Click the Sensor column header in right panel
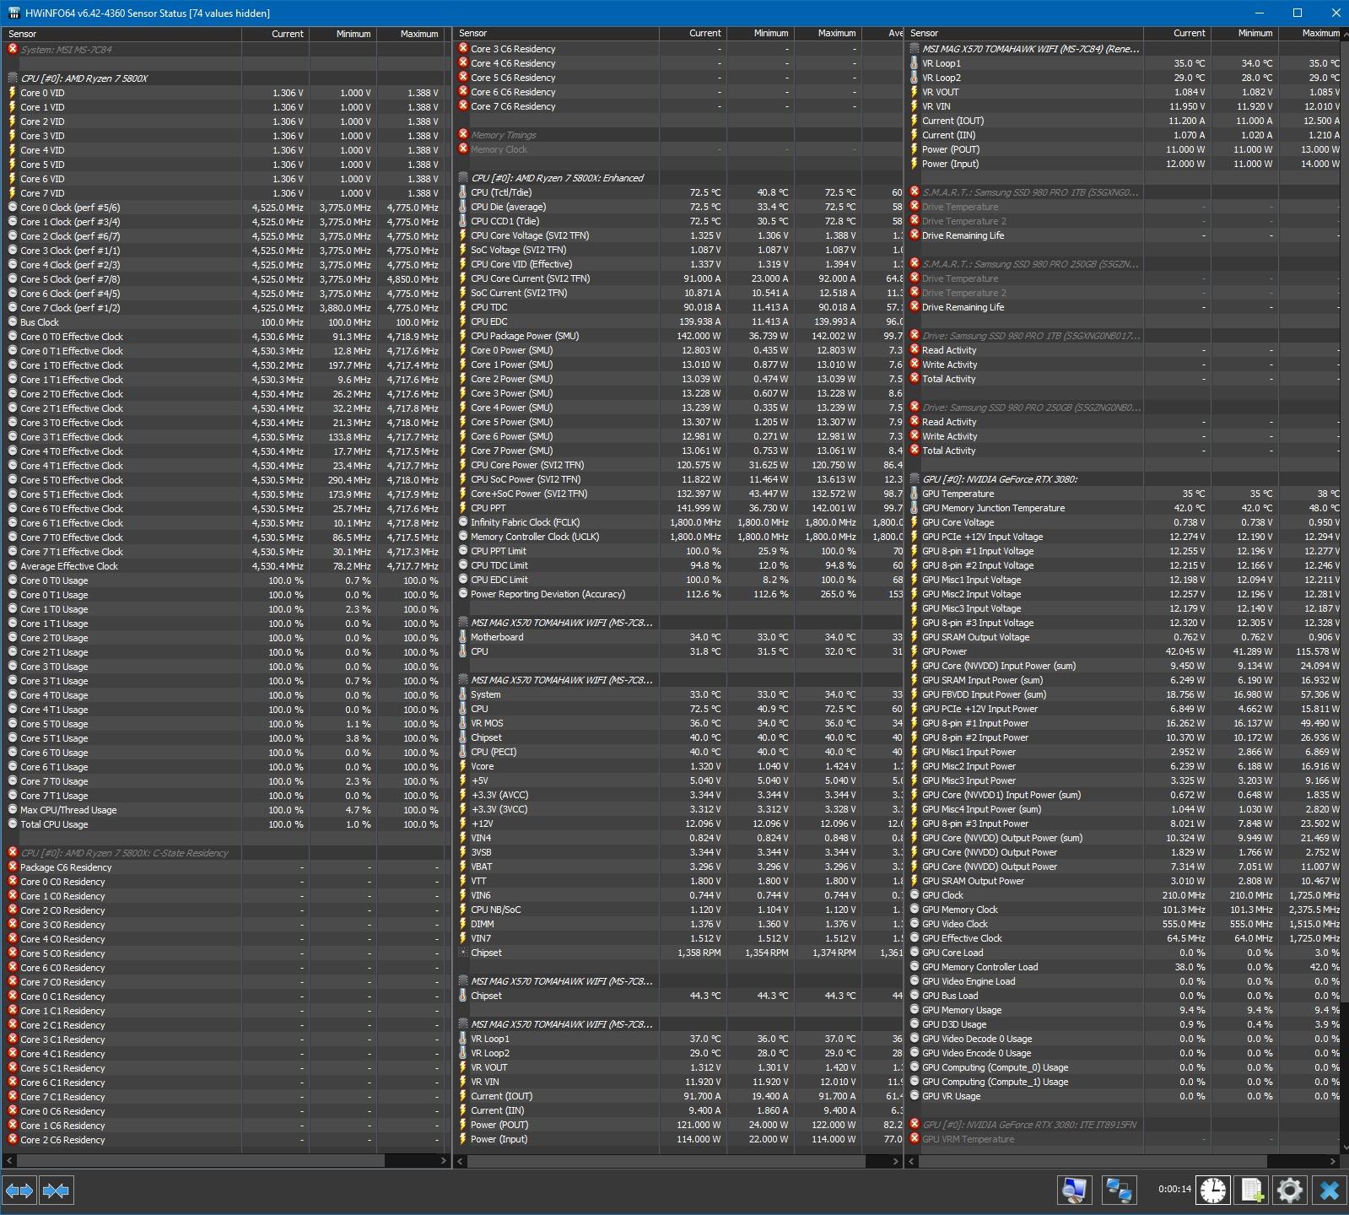Image resolution: width=1349 pixels, height=1215 pixels. (x=1024, y=34)
